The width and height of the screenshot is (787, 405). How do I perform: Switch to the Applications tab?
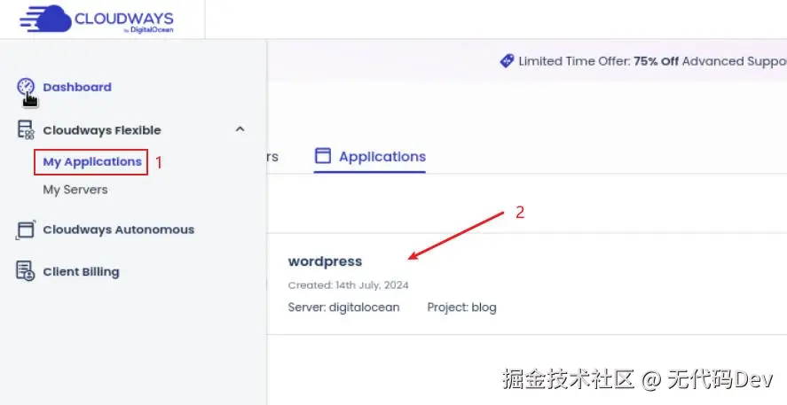pos(370,156)
